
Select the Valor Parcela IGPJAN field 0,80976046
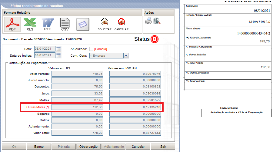coord(135,74)
